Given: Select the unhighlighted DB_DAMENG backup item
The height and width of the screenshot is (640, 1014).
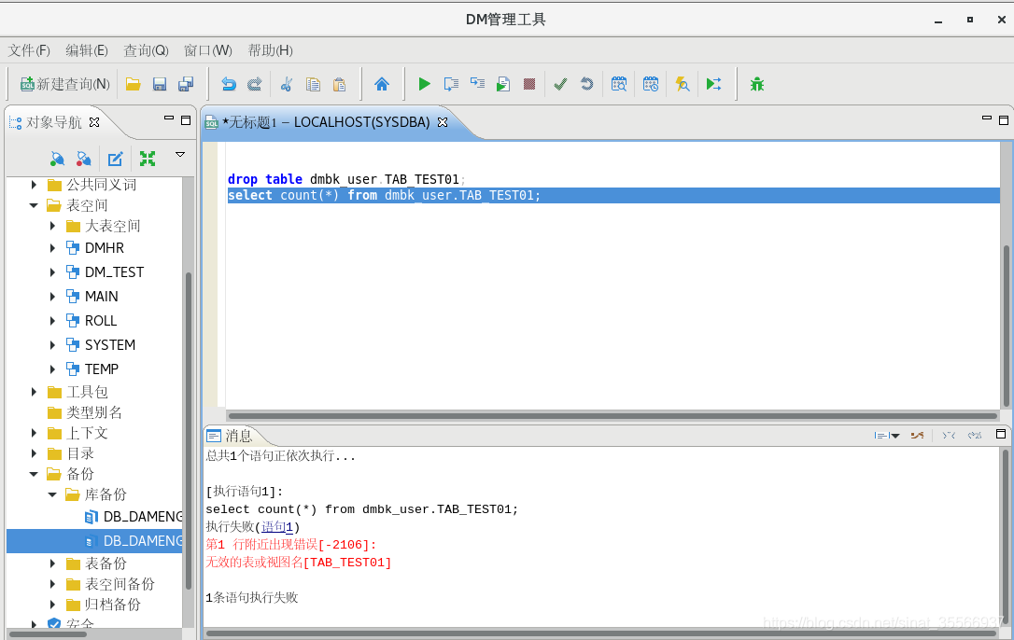Looking at the screenshot, I should pyautogui.click(x=142, y=517).
